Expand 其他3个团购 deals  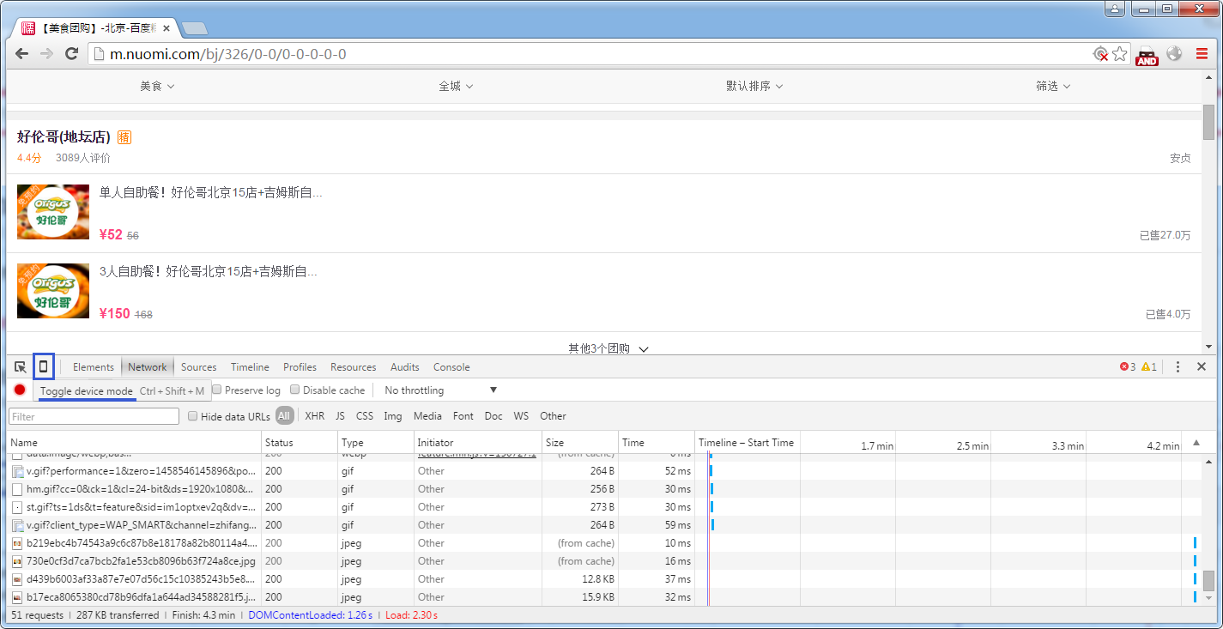coord(608,348)
